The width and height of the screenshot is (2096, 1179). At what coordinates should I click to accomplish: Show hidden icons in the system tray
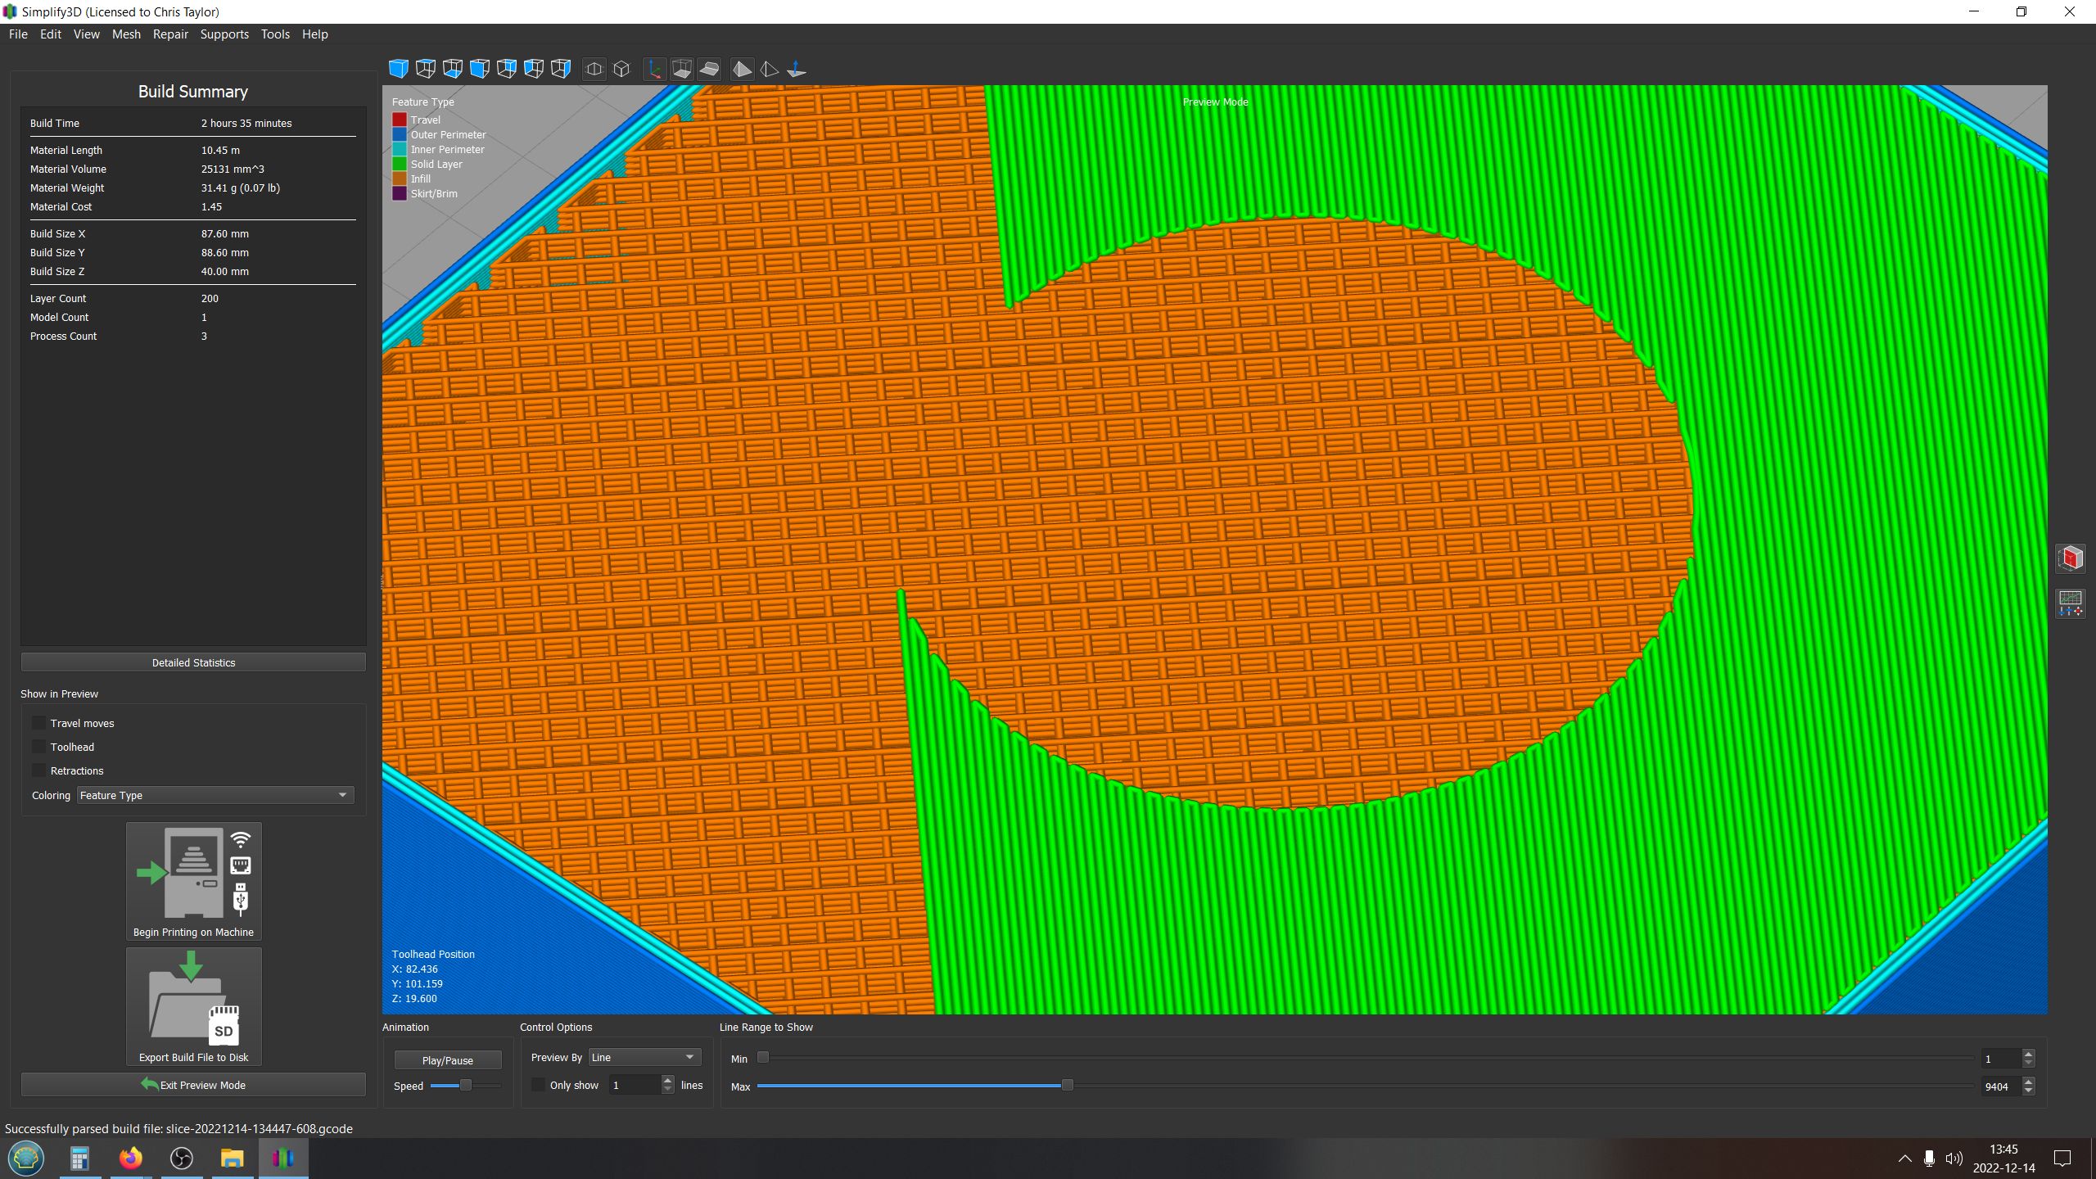[x=1904, y=1159]
